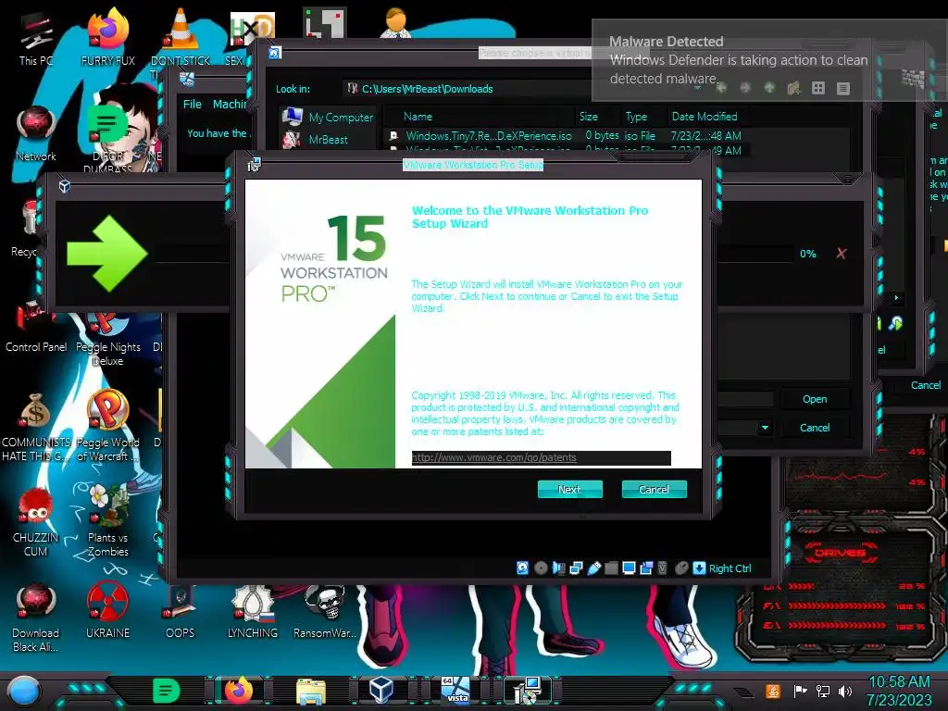The image size is (948, 711).
Task: Open File Explorer from taskbar
Action: coord(311,691)
